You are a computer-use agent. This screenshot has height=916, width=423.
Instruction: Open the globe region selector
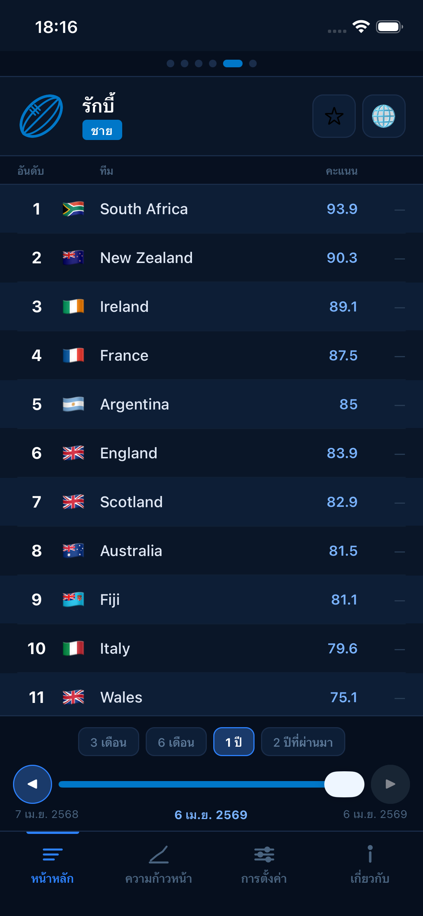[x=384, y=116]
